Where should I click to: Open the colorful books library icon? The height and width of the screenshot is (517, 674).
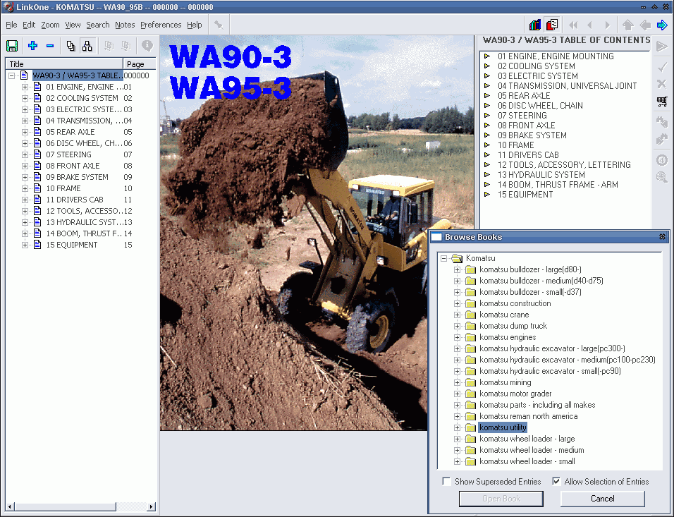click(534, 25)
